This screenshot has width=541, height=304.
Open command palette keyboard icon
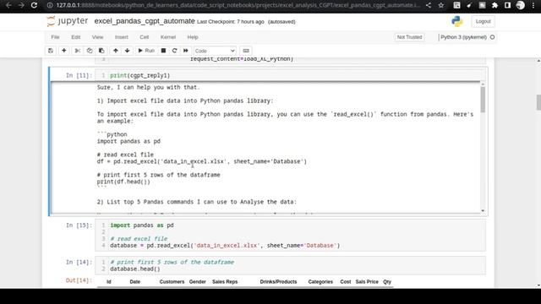click(246, 51)
